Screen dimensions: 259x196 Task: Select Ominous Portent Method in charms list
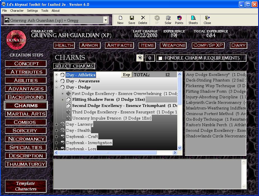216,114
